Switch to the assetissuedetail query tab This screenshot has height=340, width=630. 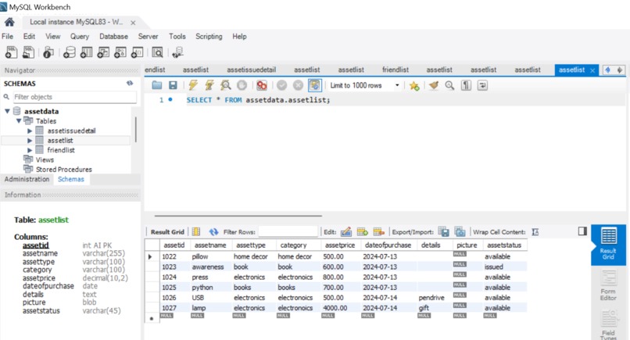coord(252,70)
